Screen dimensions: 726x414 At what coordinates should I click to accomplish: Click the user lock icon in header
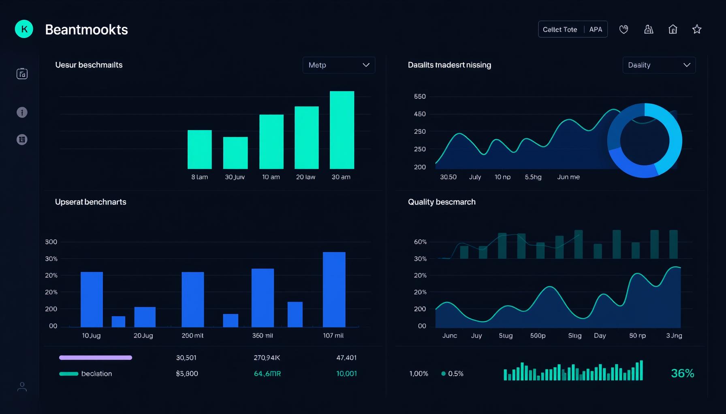(x=649, y=29)
